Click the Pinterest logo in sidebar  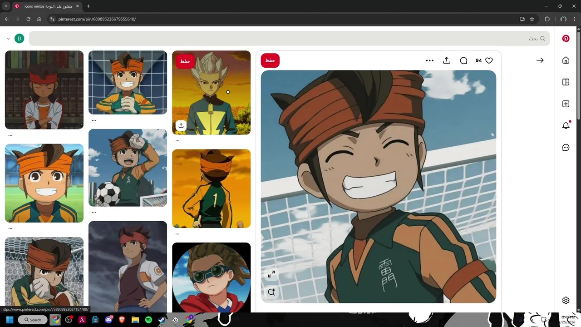pos(566,39)
